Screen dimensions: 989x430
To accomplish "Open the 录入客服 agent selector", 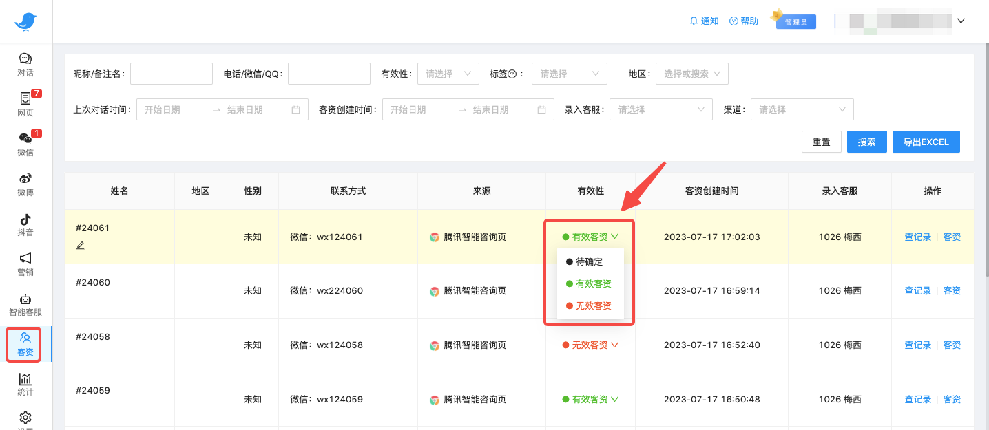I will pos(660,109).
